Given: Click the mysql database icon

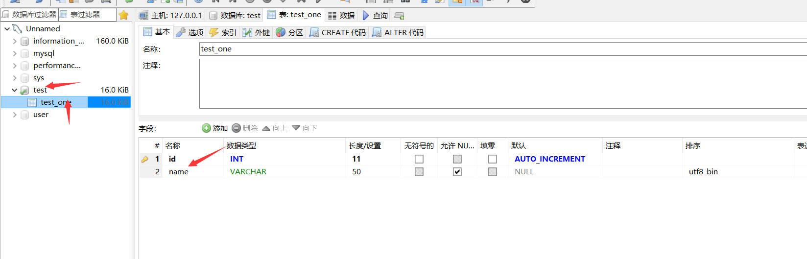Looking at the screenshot, I should (25, 53).
